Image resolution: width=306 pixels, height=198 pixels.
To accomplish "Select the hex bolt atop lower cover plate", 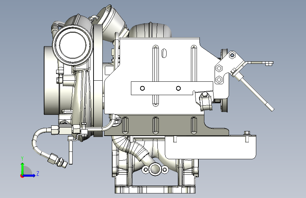I will pos(247,133).
